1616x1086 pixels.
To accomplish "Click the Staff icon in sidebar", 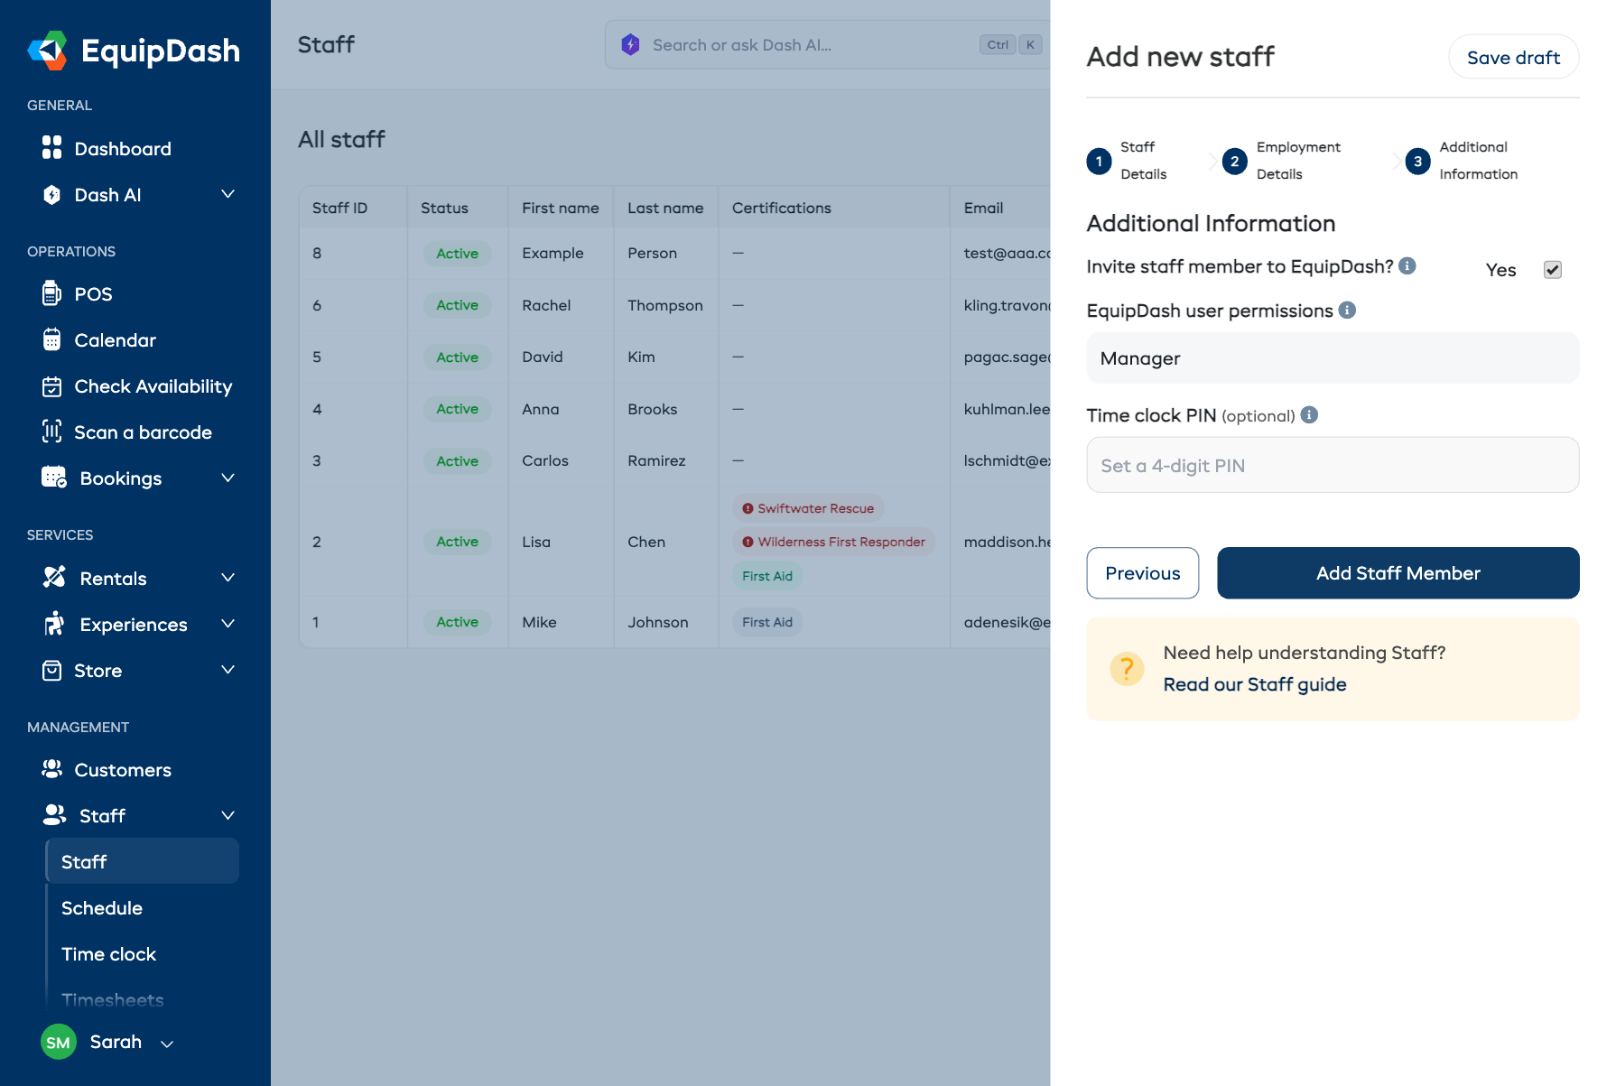I will [54, 815].
